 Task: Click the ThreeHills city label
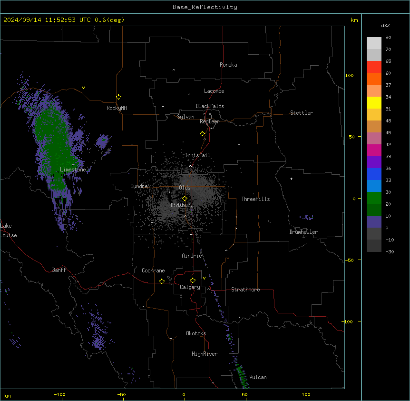coord(255,199)
